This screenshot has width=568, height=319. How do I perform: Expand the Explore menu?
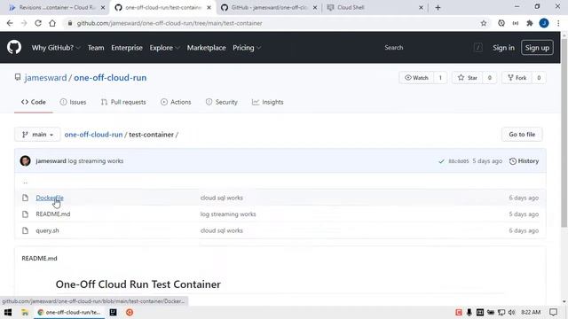(164, 48)
